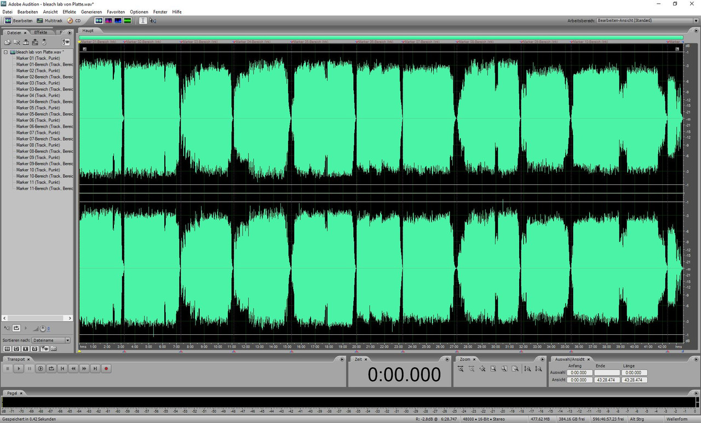Open the Fenster menu
Screen dimensions: 701x423
(160, 11)
